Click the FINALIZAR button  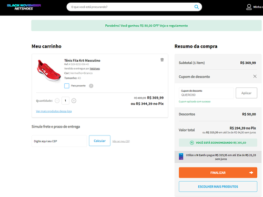click(218, 173)
